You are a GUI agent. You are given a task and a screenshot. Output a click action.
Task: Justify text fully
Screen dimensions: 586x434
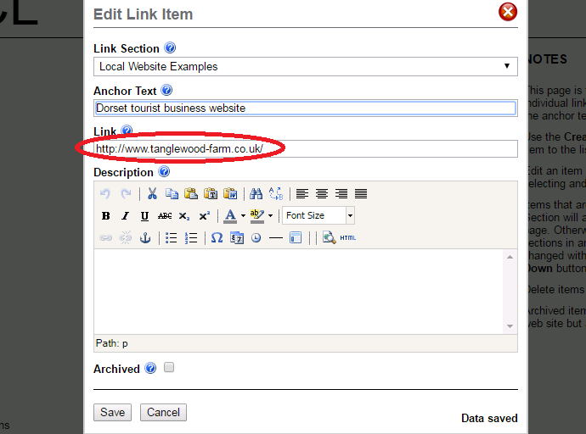361,193
